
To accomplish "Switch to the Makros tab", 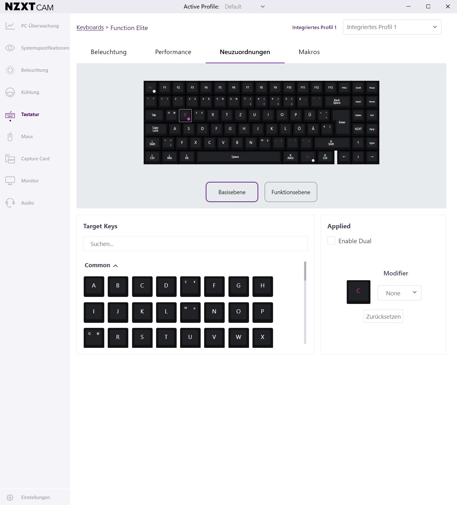I will click(x=309, y=52).
